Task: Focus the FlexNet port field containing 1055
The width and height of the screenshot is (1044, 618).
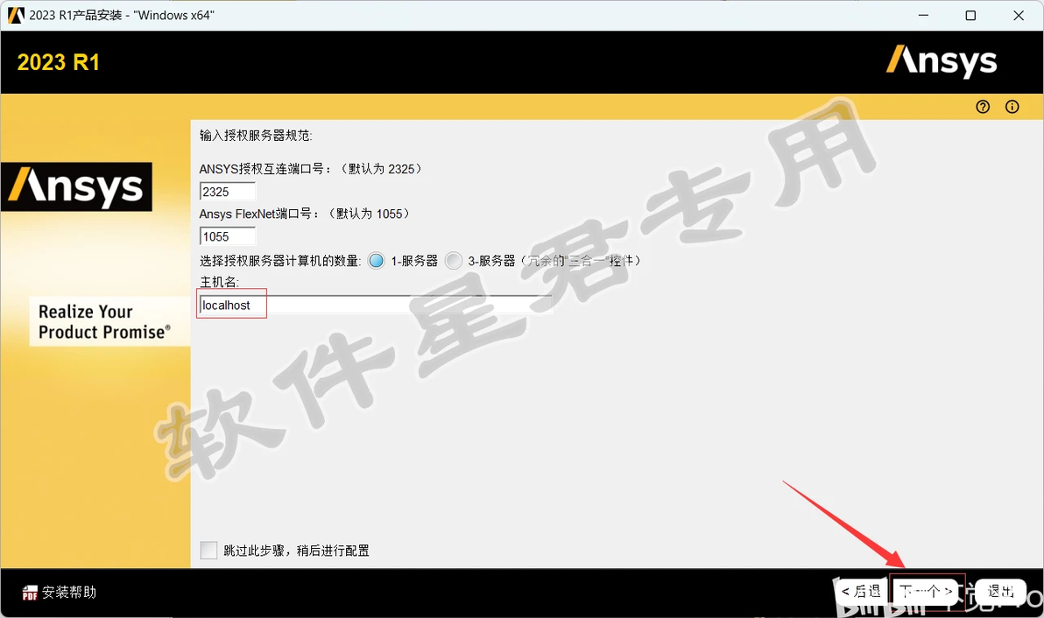Action: 227,236
